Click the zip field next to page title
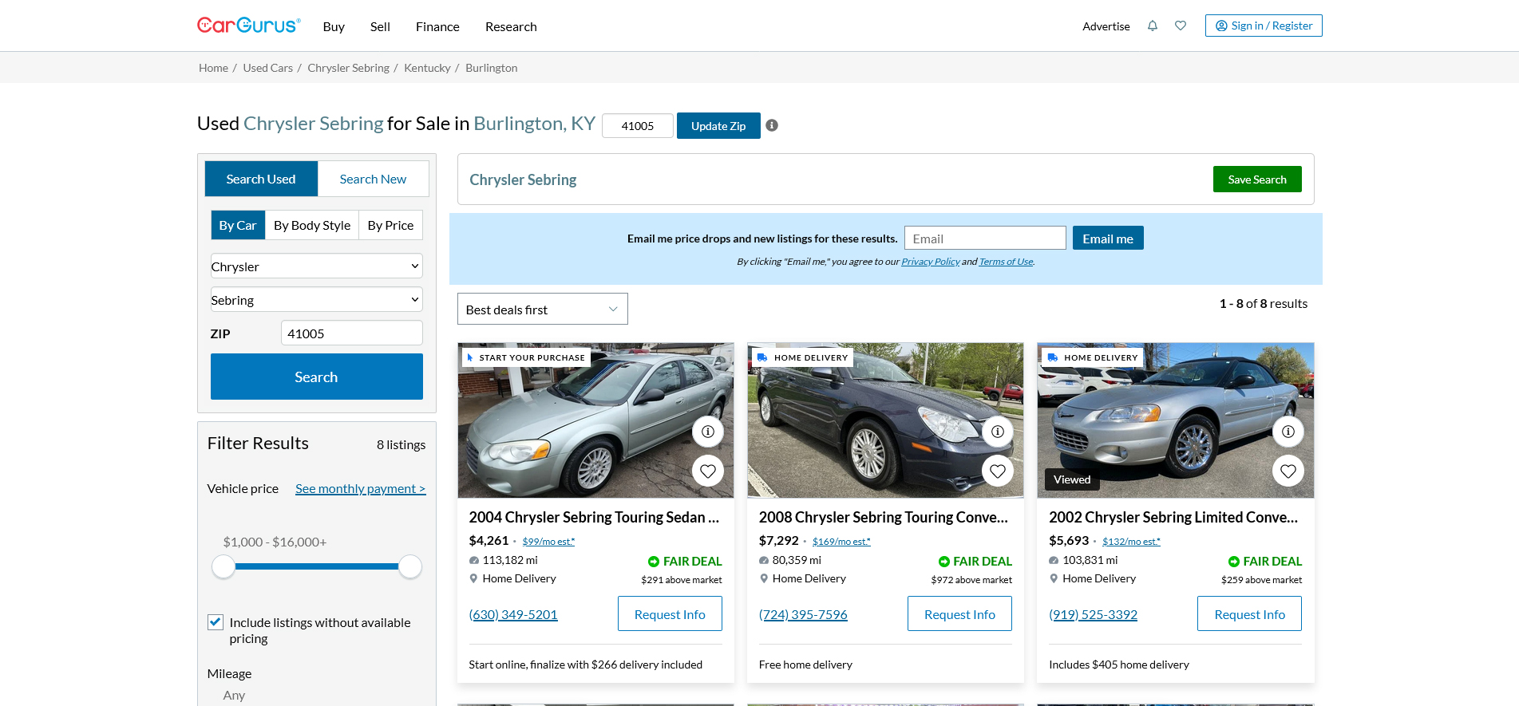 pyautogui.click(x=638, y=125)
